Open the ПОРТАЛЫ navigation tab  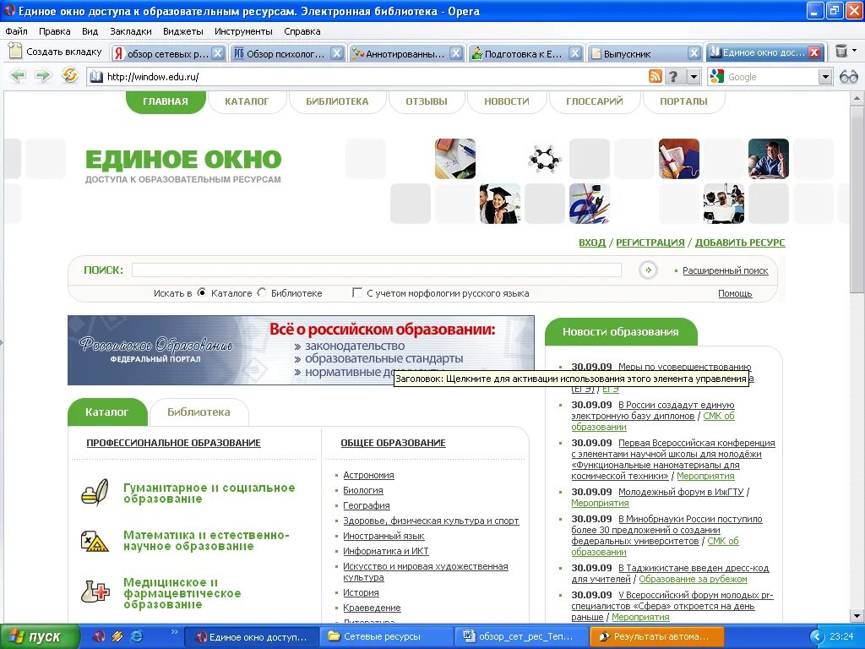tap(683, 101)
